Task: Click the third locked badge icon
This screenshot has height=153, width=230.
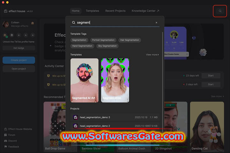Action: coord(19,35)
